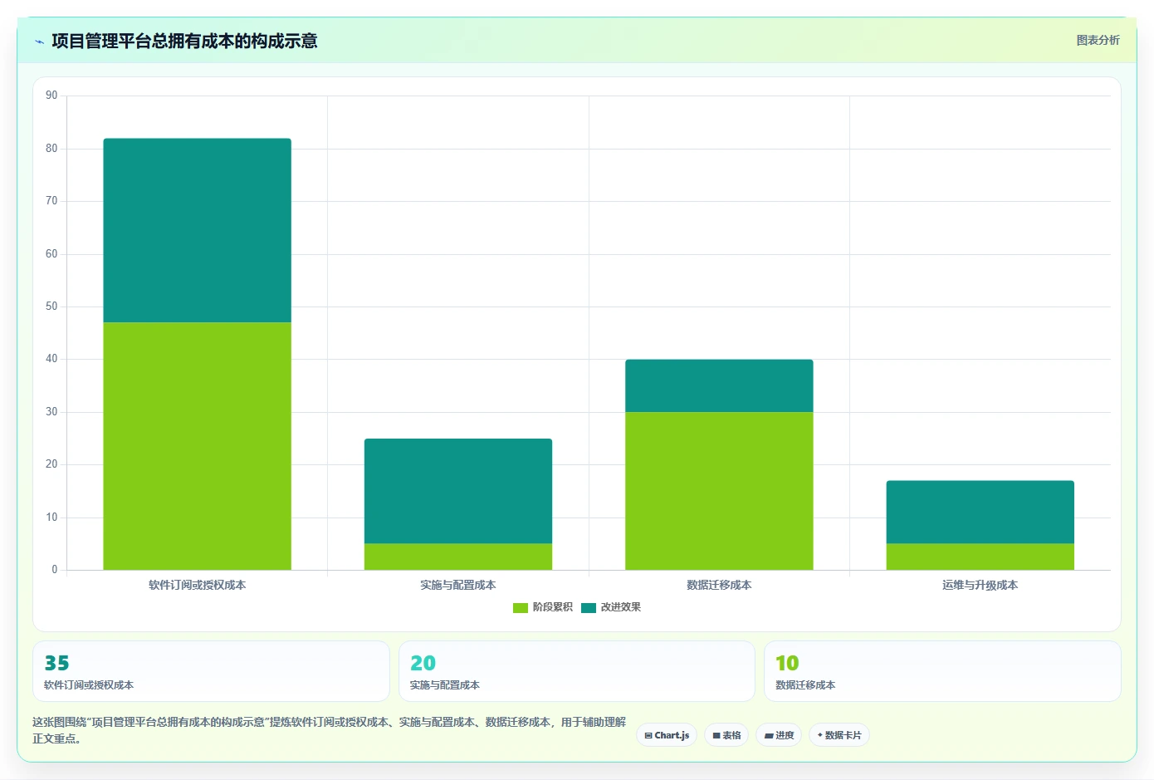
Task: Toggle the 阶段累积 legend item
Action: point(543,607)
